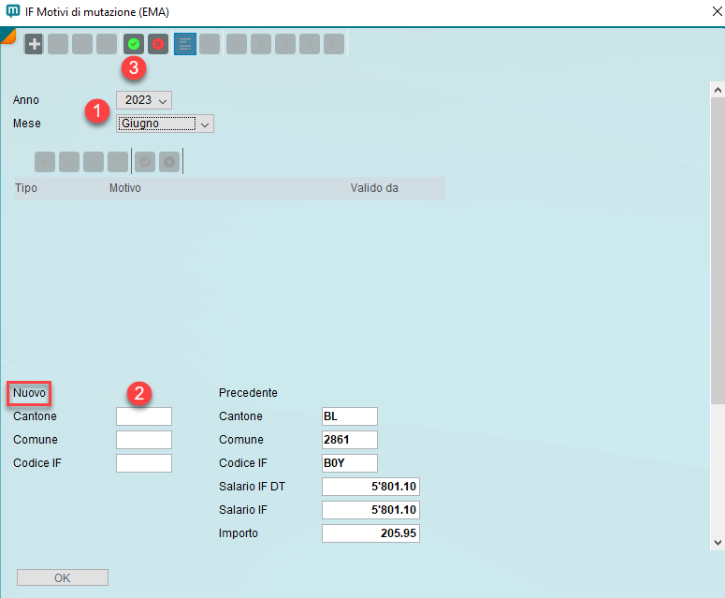Focus the empty Cantone field under Nuovo
This screenshot has height=598, width=725.
pyautogui.click(x=144, y=416)
